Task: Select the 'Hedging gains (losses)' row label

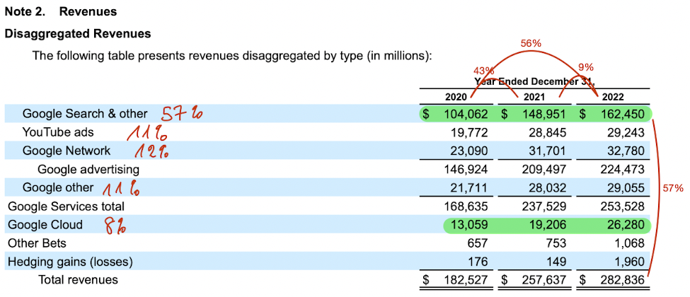Action: (70, 262)
